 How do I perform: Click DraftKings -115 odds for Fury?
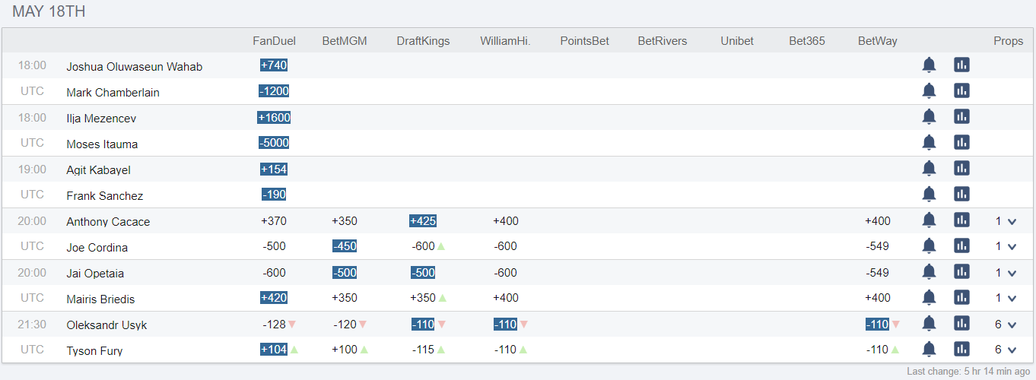423,350
